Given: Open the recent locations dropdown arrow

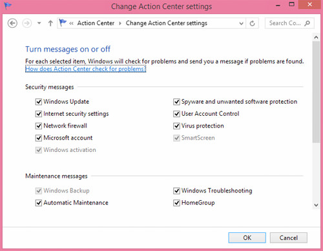Looking at the screenshot, I should click(x=39, y=23).
